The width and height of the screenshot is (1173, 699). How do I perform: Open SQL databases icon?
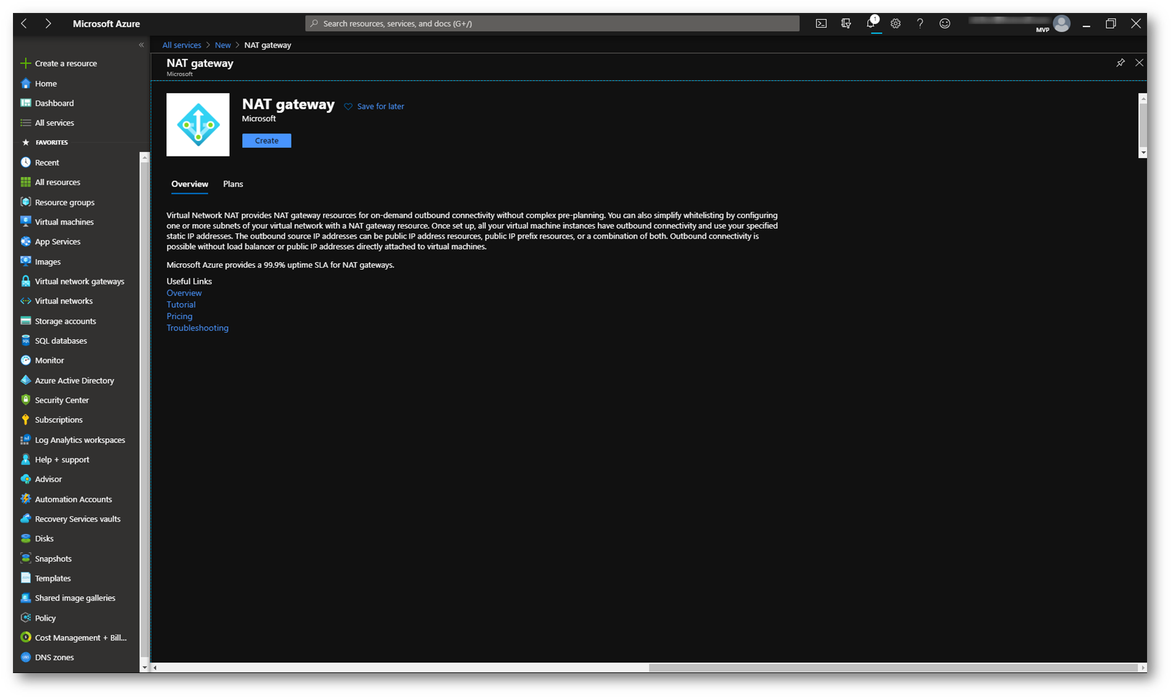coord(25,341)
